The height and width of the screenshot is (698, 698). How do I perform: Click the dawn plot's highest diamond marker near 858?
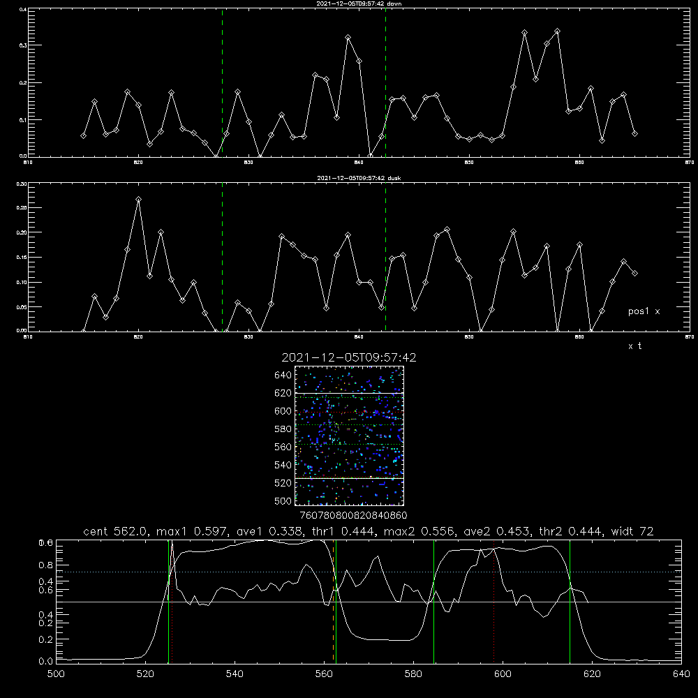[x=557, y=31]
